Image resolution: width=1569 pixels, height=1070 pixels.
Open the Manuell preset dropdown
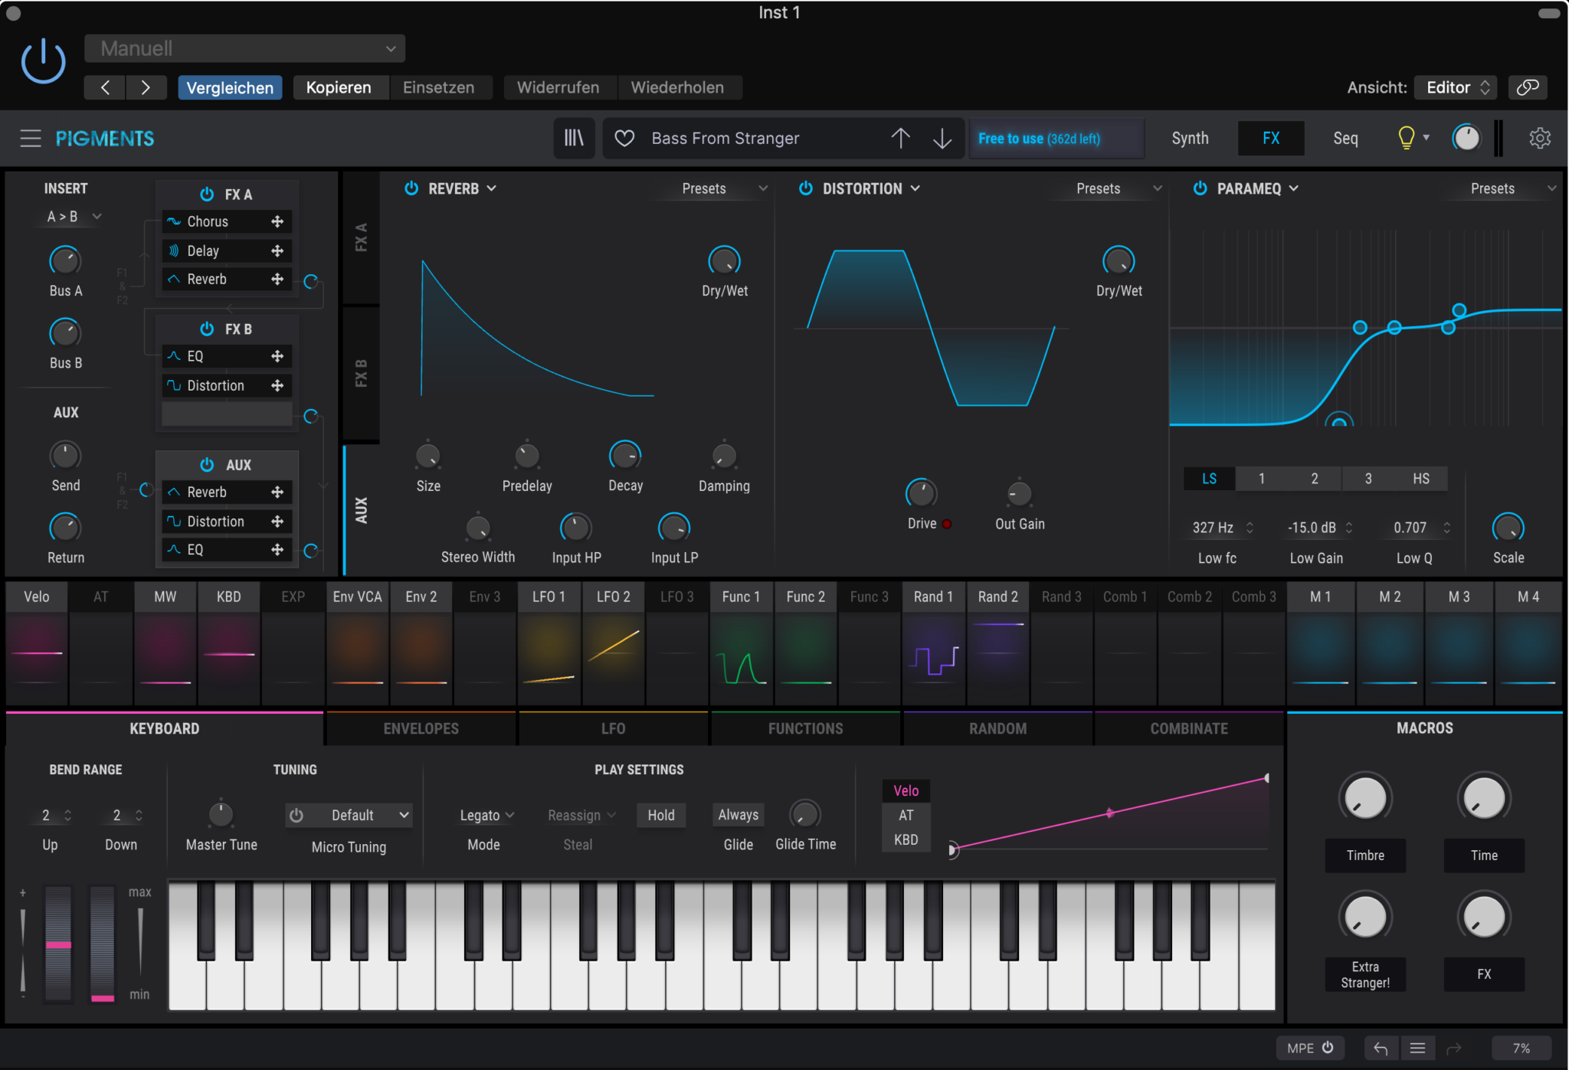pyautogui.click(x=244, y=48)
